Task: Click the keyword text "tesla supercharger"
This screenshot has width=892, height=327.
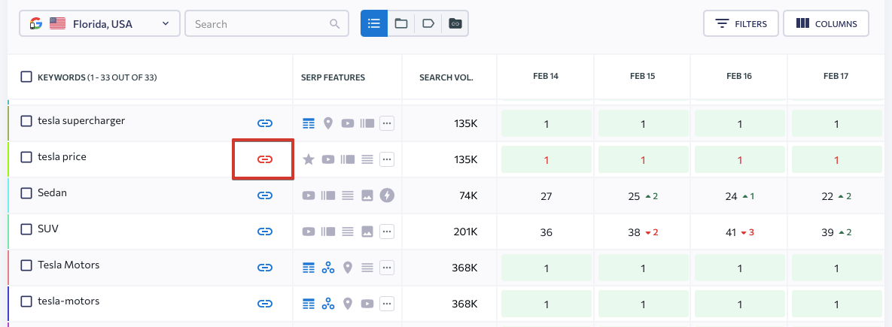Action: click(81, 120)
